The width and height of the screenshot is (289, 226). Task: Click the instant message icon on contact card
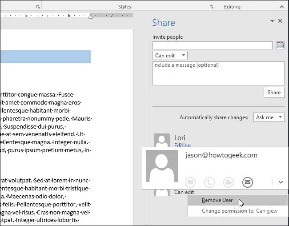(190, 182)
